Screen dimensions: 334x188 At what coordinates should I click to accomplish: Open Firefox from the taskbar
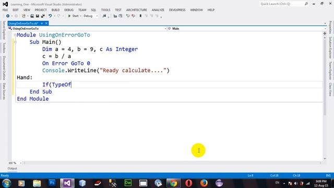(204, 183)
